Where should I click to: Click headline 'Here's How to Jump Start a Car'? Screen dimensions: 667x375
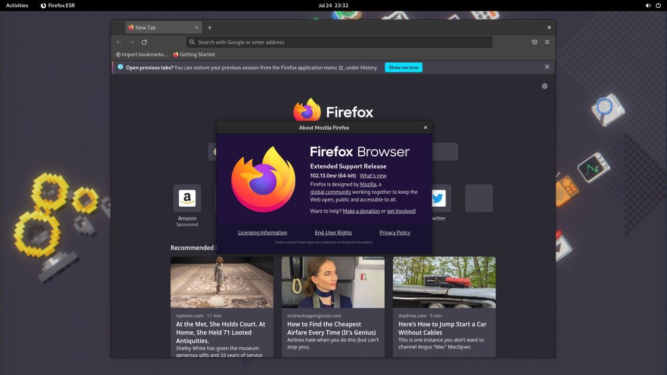click(x=442, y=328)
